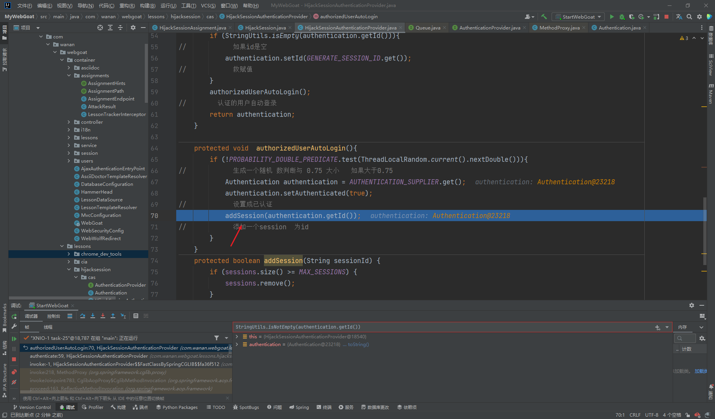This screenshot has width=715, height=419.
Task: Click Collapse All in project panel
Action: (x=120, y=28)
